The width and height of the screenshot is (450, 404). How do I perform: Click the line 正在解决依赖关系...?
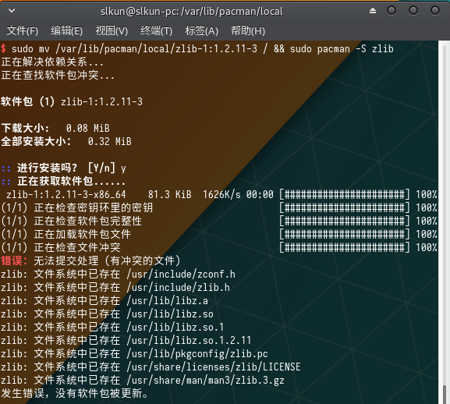52,62
